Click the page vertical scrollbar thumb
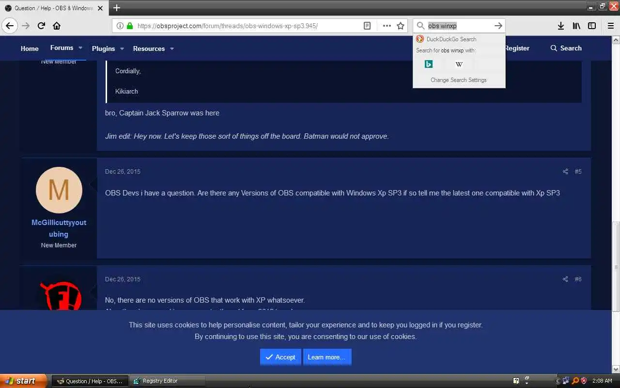The width and height of the screenshot is (620, 388). point(616,267)
